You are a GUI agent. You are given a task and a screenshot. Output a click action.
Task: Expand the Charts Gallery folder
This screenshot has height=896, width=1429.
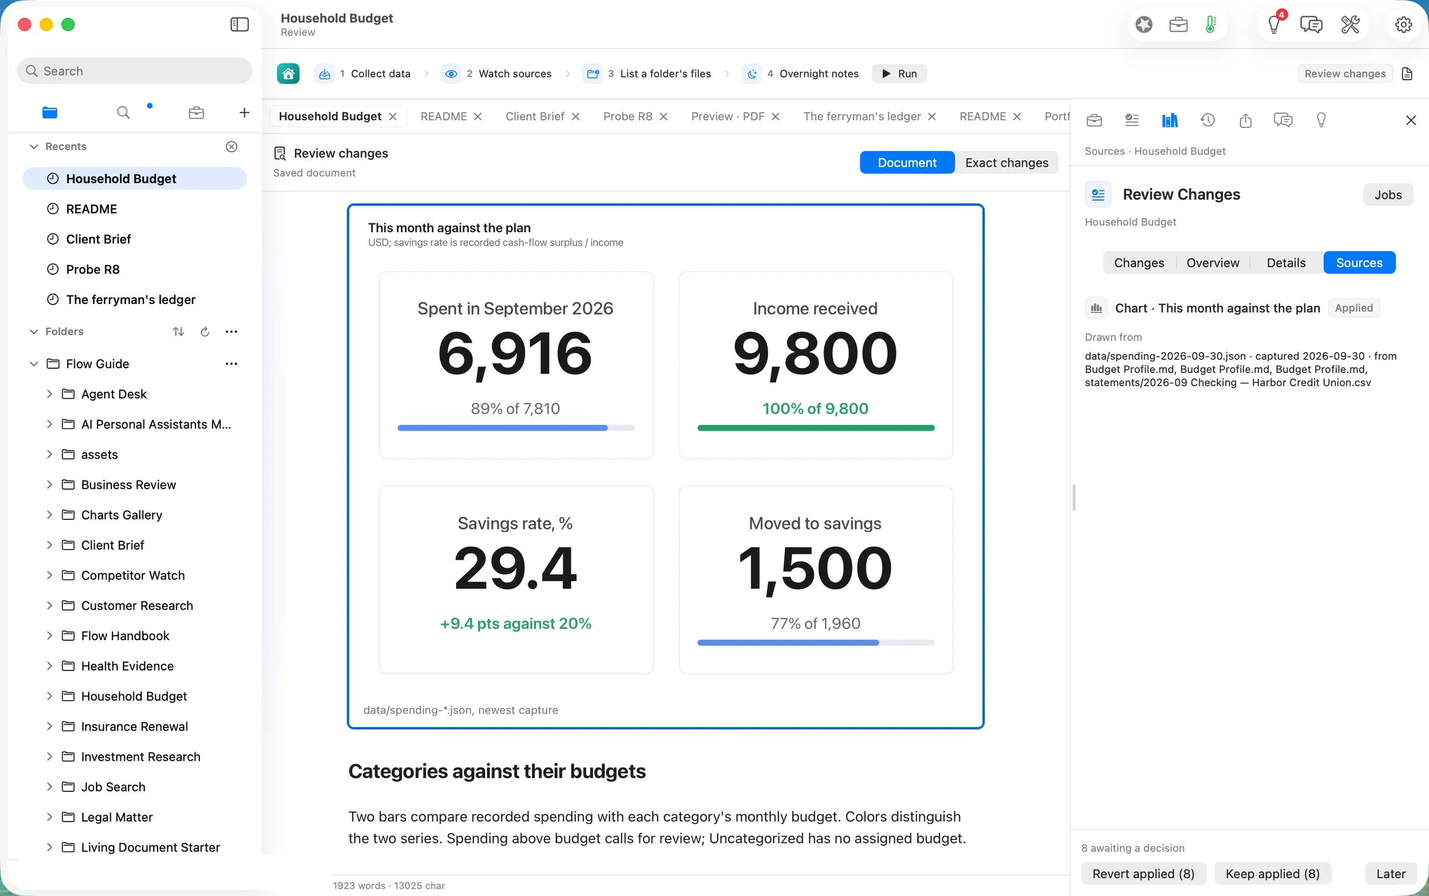49,515
